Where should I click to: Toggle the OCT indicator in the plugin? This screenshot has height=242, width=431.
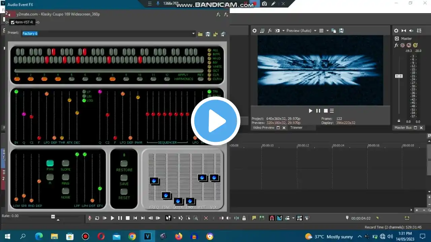209,71
